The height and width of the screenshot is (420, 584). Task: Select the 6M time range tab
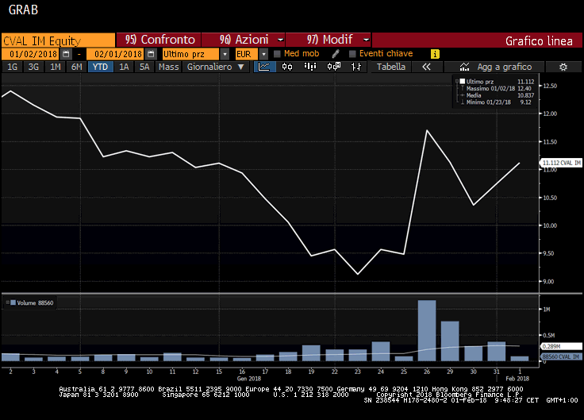point(76,67)
